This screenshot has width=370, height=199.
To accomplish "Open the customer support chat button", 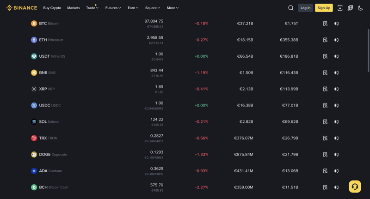I will pyautogui.click(x=355, y=187).
